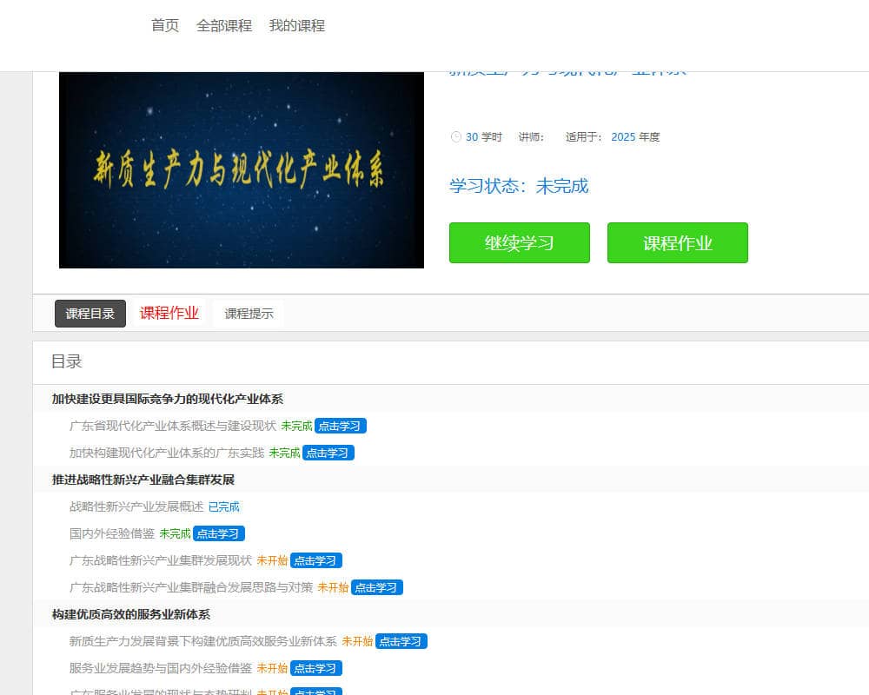Click 点击学习 for 广东战略性新兴产业集群融合发展思路与对策
Image resolution: width=869 pixels, height=695 pixels.
(x=376, y=587)
